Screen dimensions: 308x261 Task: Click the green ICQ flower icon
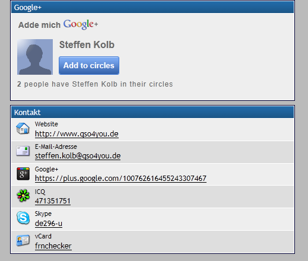tap(23, 196)
